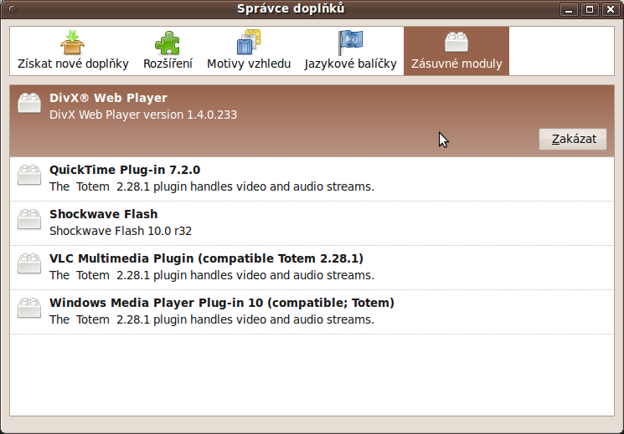Image resolution: width=624 pixels, height=434 pixels.
Task: Click the Zásuvné moduly lego brick icon
Action: click(456, 42)
